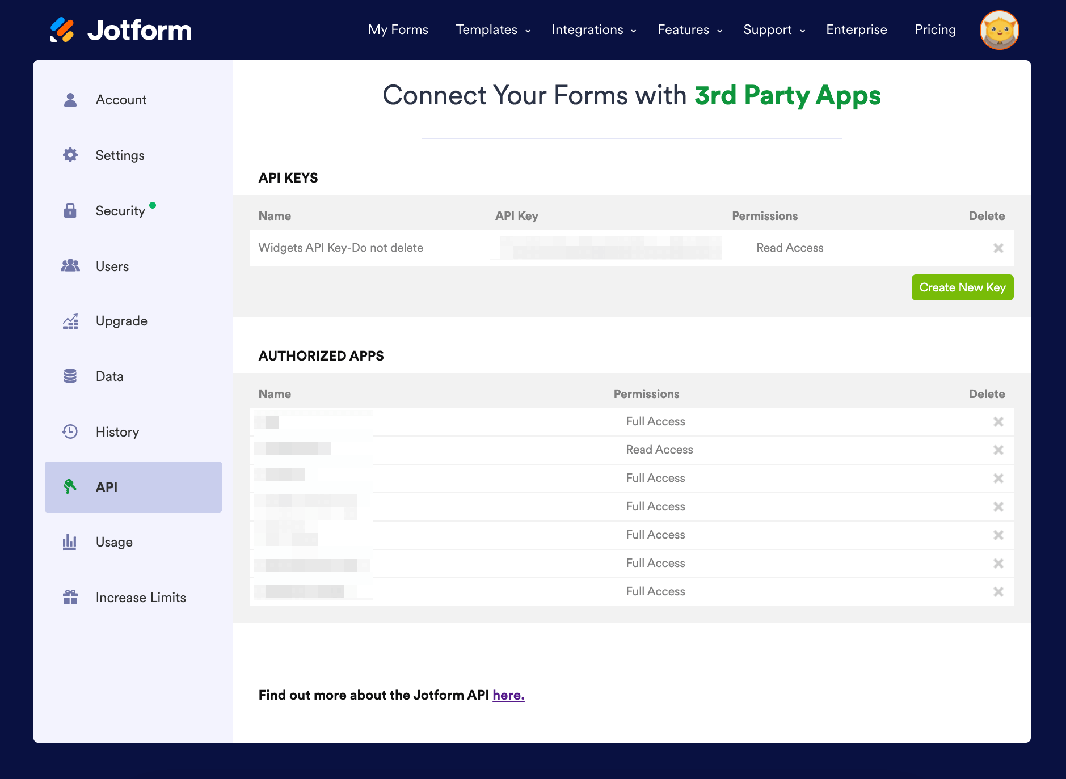The width and height of the screenshot is (1066, 779).
Task: Select the Account person icon in sidebar
Action: [x=70, y=100]
